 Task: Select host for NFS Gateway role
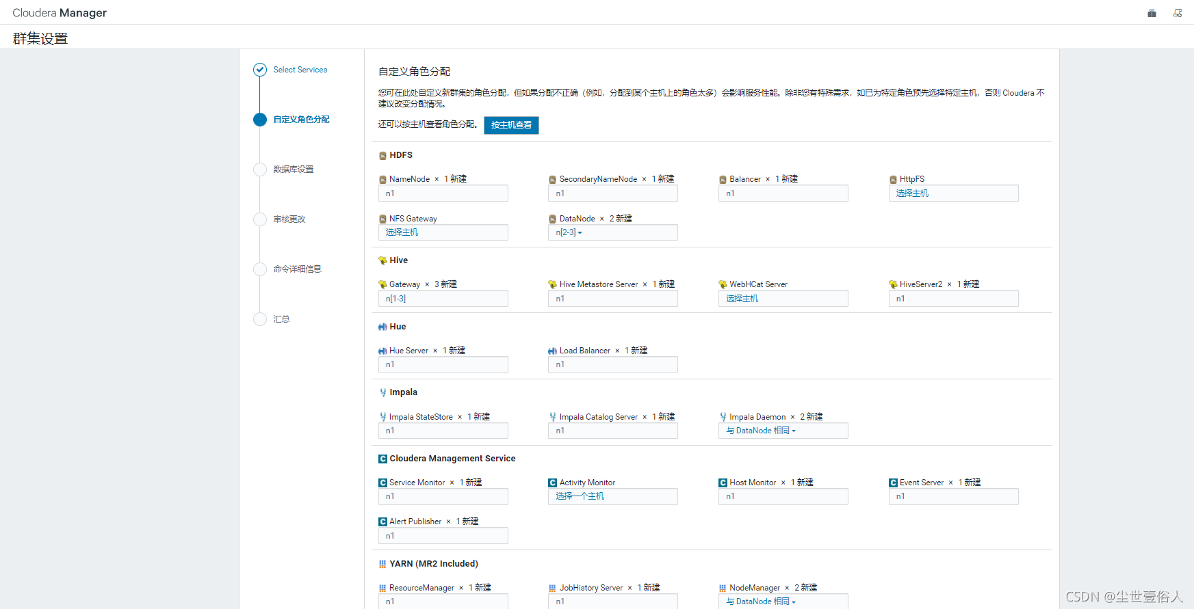[443, 232]
